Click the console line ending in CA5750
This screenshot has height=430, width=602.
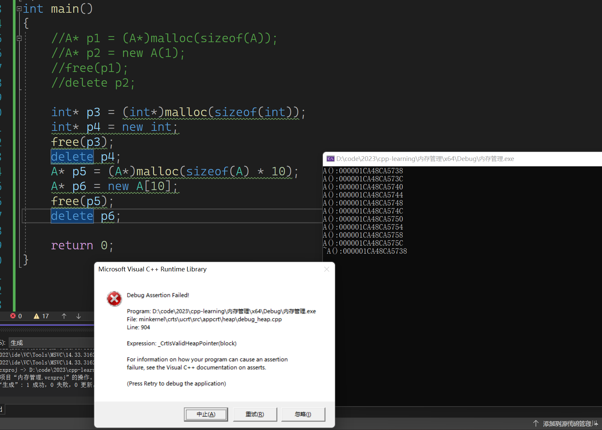pyautogui.click(x=363, y=219)
